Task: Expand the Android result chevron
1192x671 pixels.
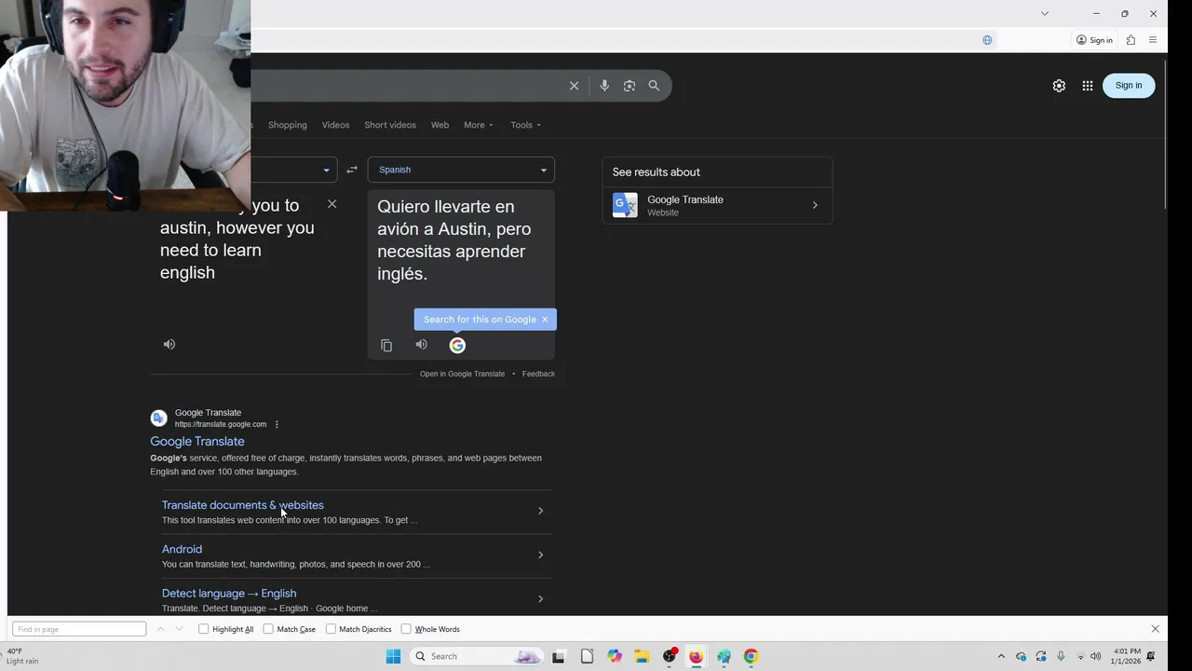Action: pos(540,555)
